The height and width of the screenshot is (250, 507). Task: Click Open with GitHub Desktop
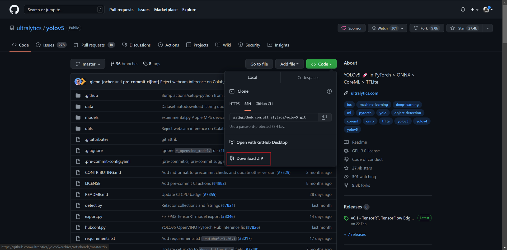[259, 142]
